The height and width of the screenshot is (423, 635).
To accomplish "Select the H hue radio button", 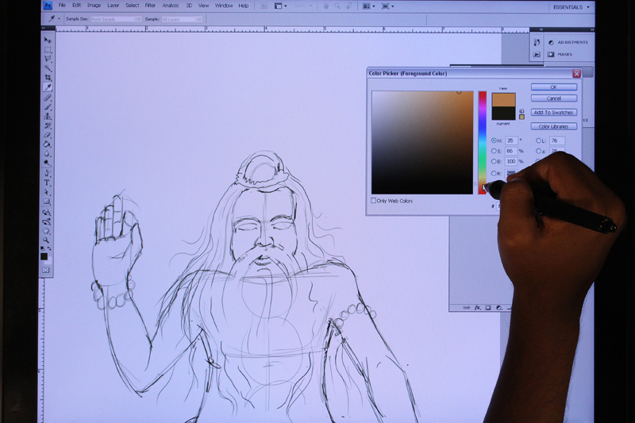I will [x=493, y=140].
